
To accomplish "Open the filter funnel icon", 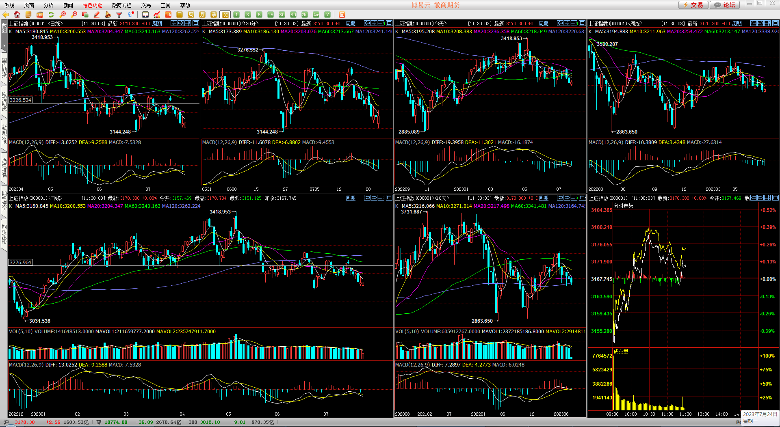I will [x=119, y=15].
